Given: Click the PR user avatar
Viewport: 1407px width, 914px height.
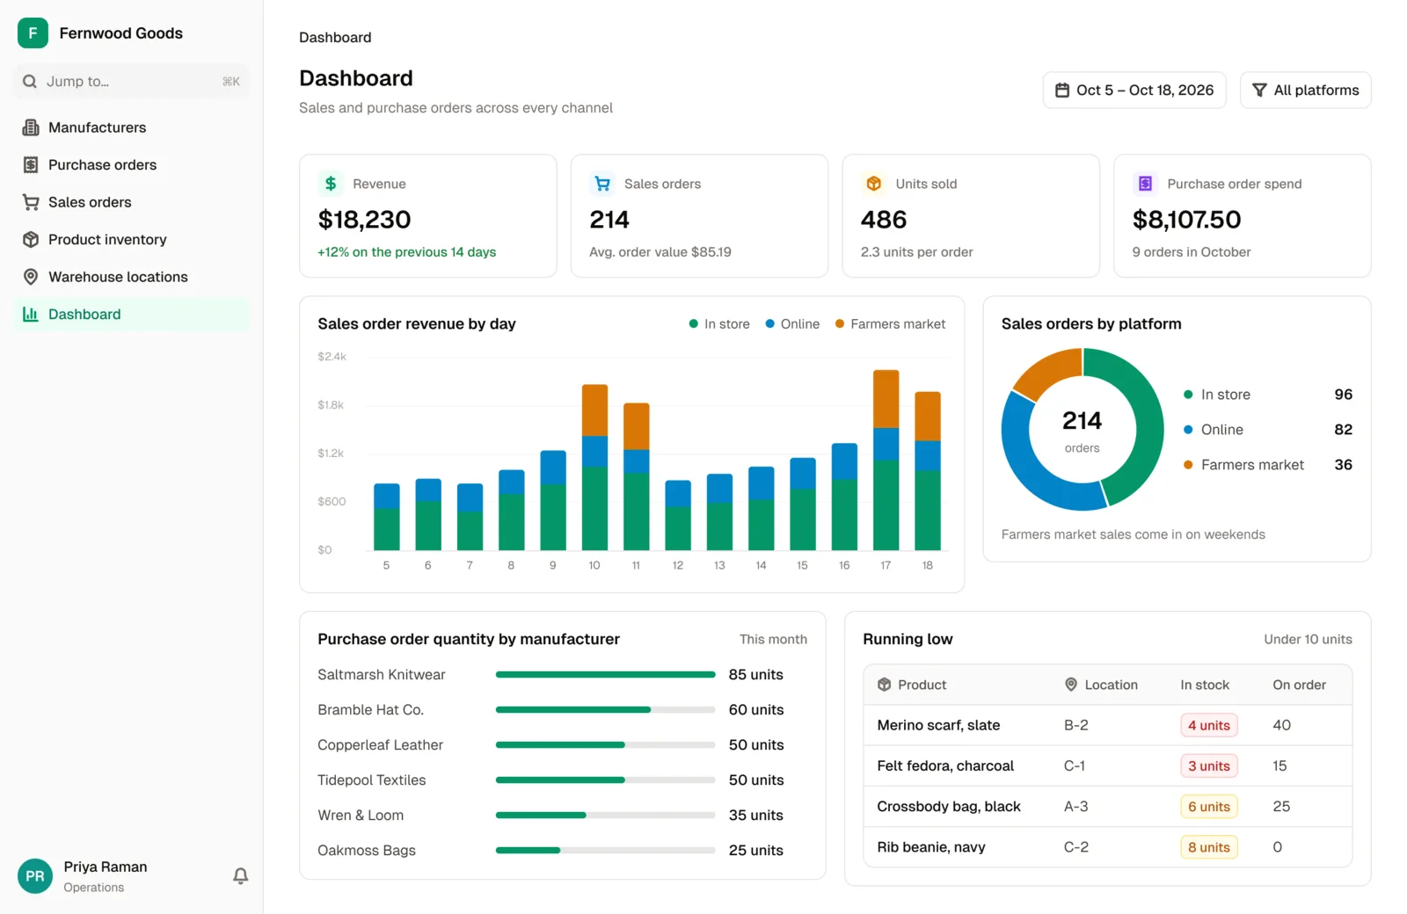Looking at the screenshot, I should click(x=35, y=876).
